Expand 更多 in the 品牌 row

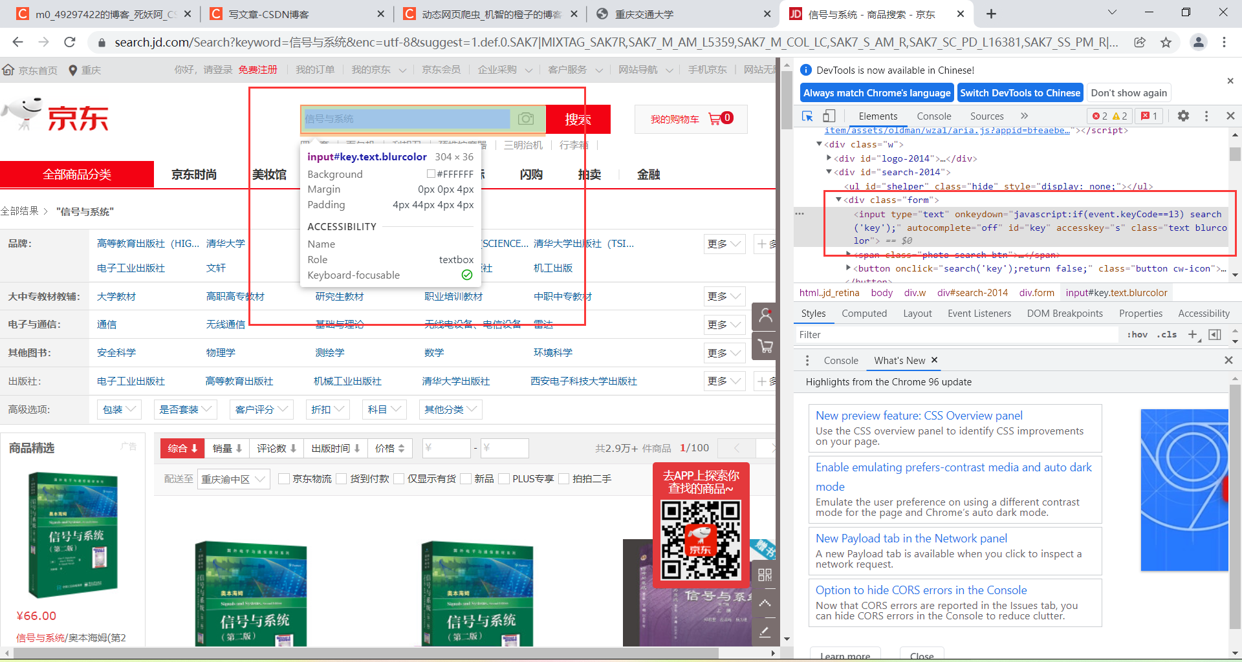pyautogui.click(x=724, y=244)
